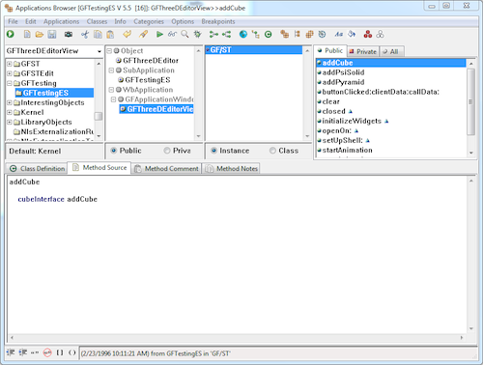Viewport: 483px width, 365px height.
Task: Select the GFTestingES application tree item
Action: click(54, 93)
